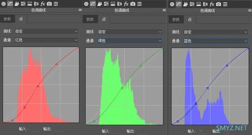The width and height of the screenshot is (252, 135).
Task: Open HSL adjustments icon in red channel panel
Action: [x=23, y=4]
